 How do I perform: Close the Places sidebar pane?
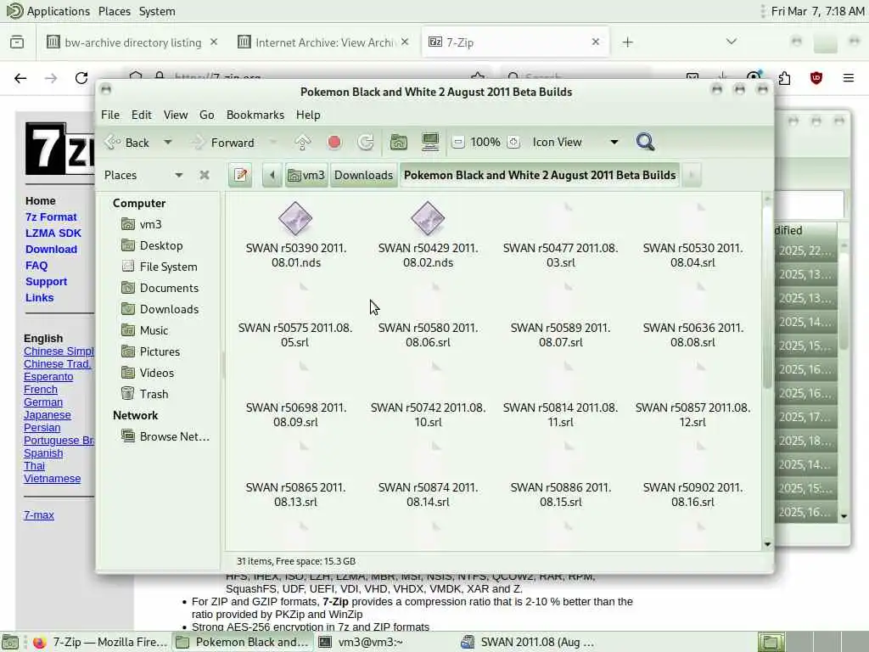(x=205, y=175)
